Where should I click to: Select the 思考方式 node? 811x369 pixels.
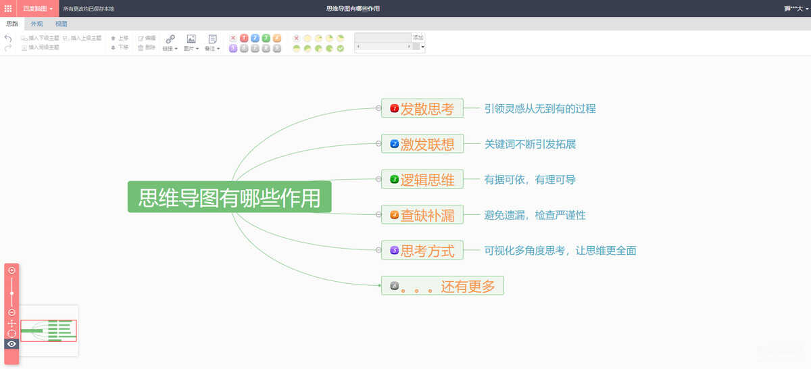[x=422, y=250]
